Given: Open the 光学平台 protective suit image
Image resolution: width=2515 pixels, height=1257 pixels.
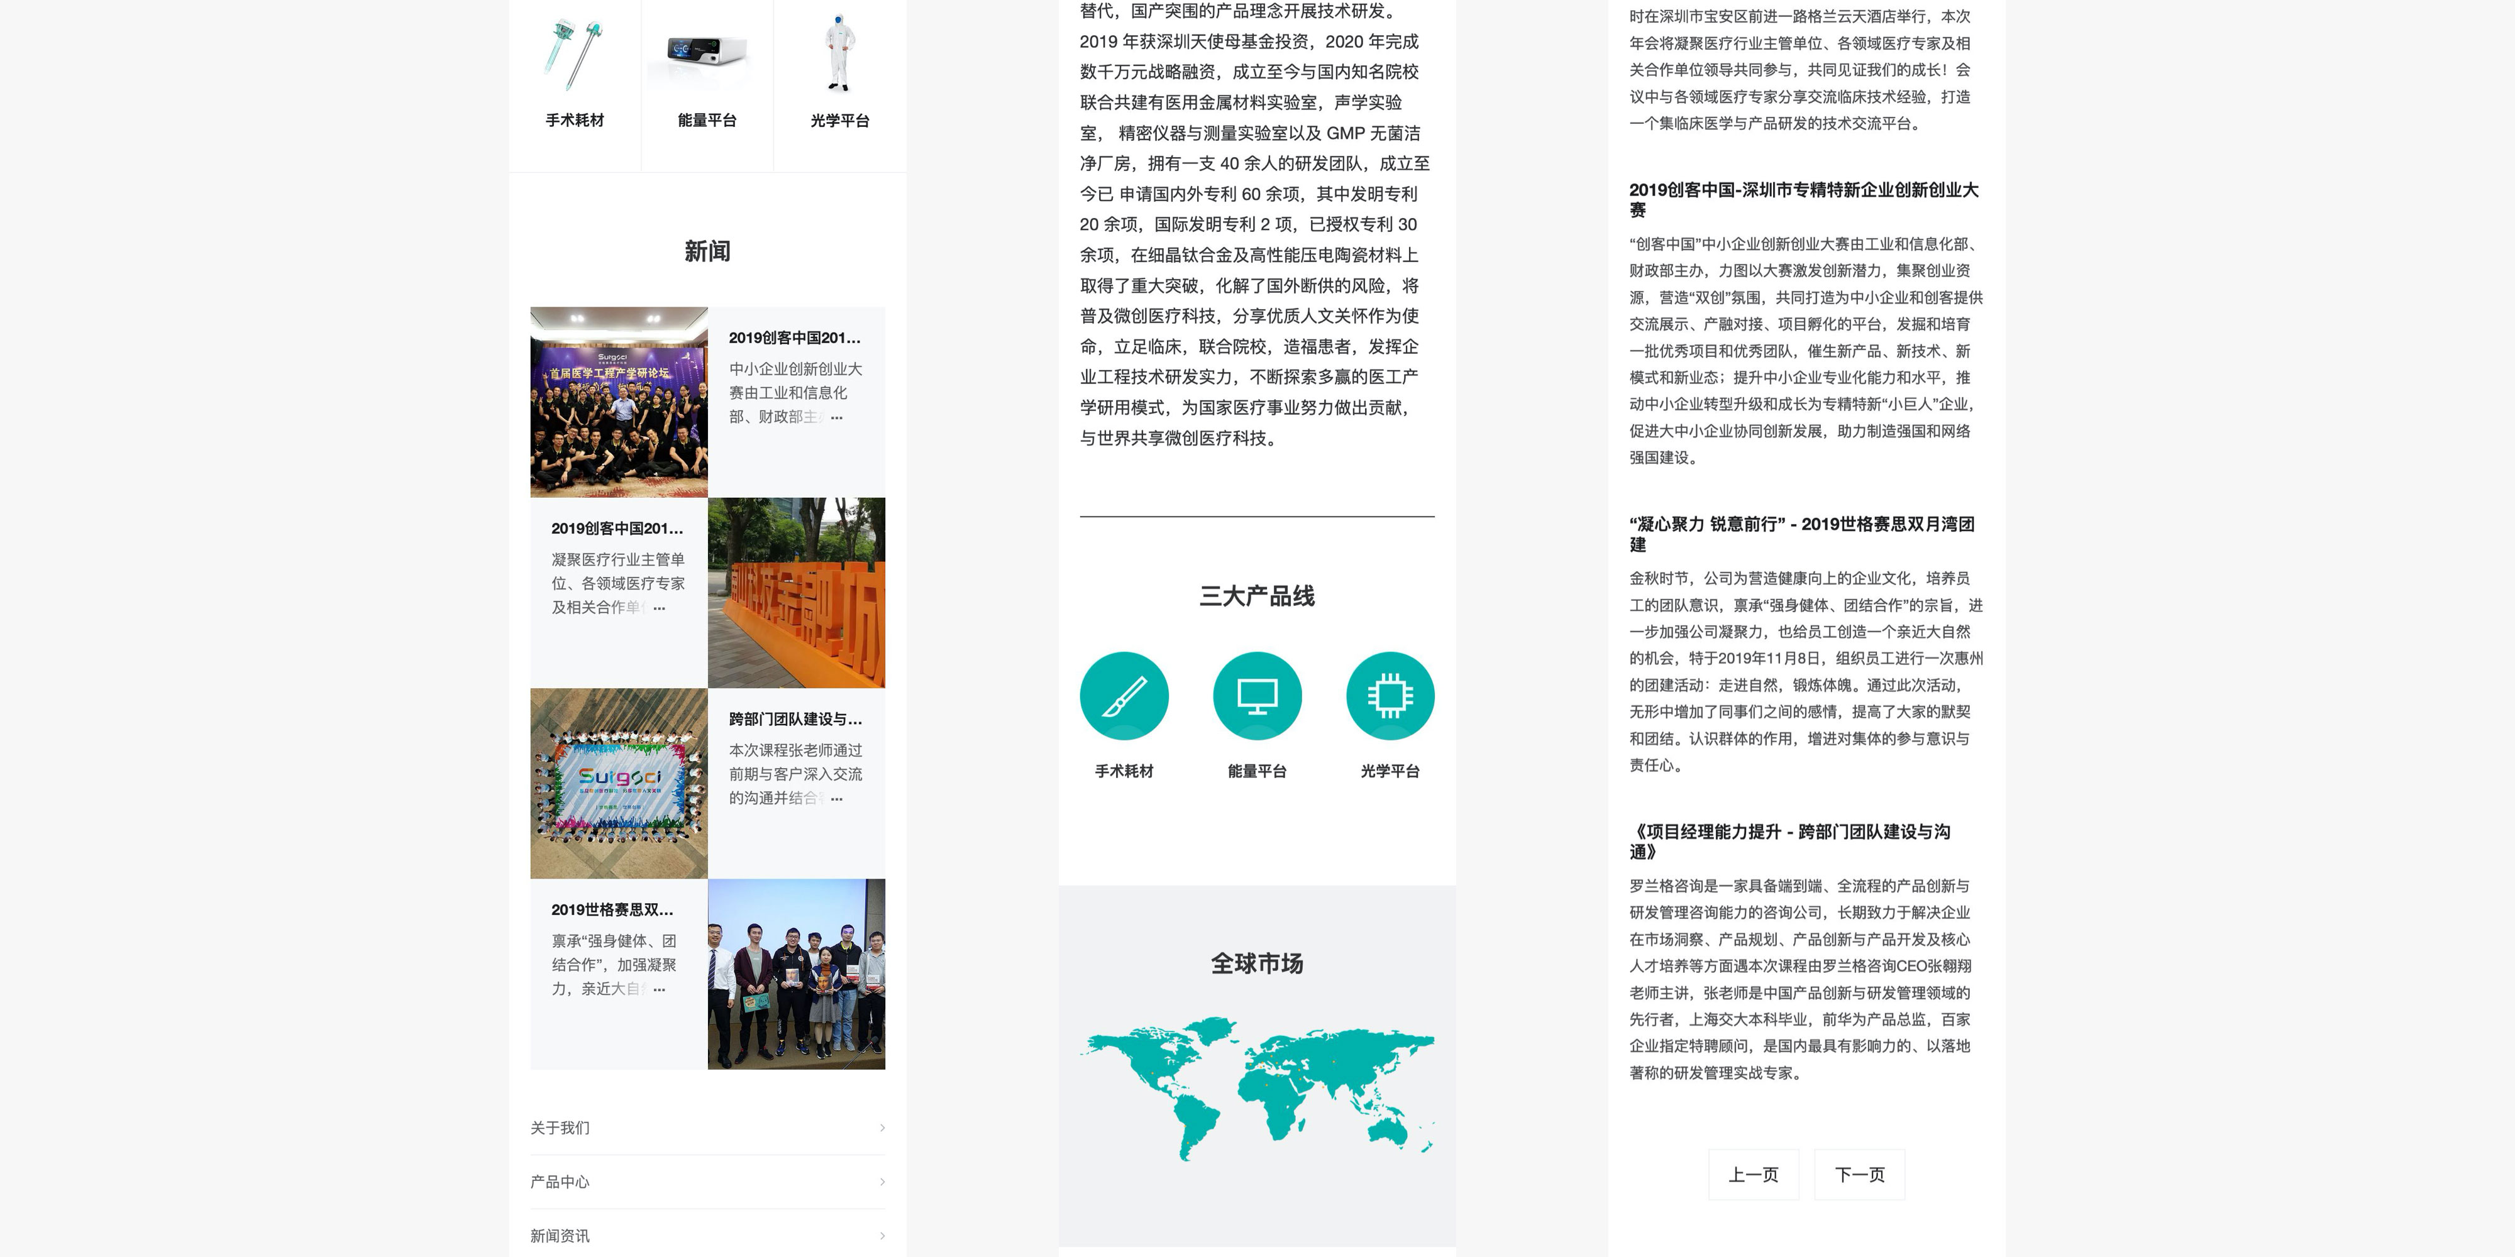Looking at the screenshot, I should coord(839,53).
